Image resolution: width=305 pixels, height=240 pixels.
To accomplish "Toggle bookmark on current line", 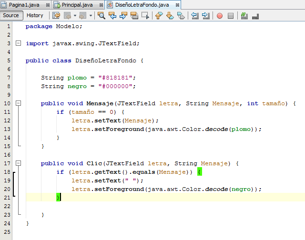I will click(x=181, y=16).
